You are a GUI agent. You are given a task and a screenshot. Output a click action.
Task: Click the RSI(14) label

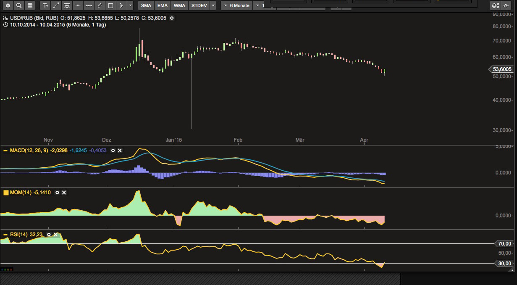coord(19,235)
